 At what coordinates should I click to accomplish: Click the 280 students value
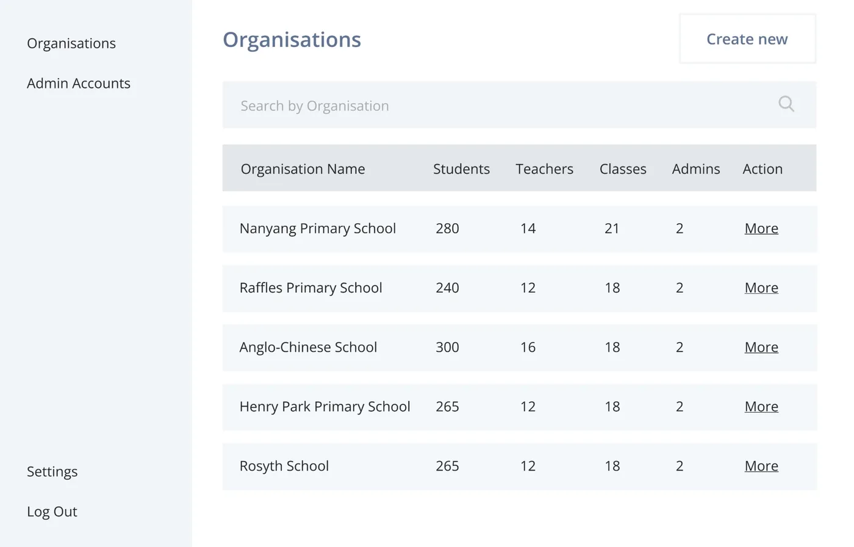pos(447,229)
